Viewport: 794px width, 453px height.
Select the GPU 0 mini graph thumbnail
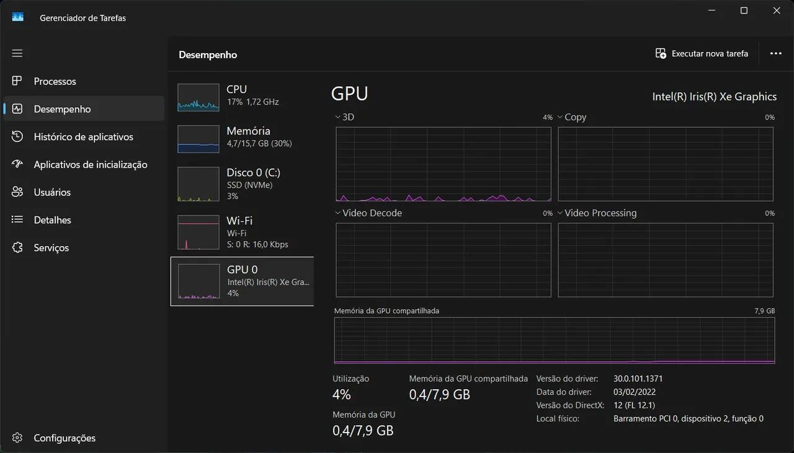tap(198, 281)
